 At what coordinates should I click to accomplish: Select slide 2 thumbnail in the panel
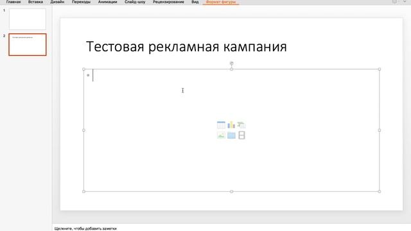tap(28, 44)
